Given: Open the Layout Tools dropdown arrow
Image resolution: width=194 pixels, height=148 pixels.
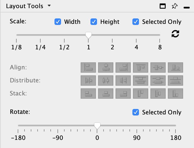Looking at the screenshot, I should coord(49,6).
